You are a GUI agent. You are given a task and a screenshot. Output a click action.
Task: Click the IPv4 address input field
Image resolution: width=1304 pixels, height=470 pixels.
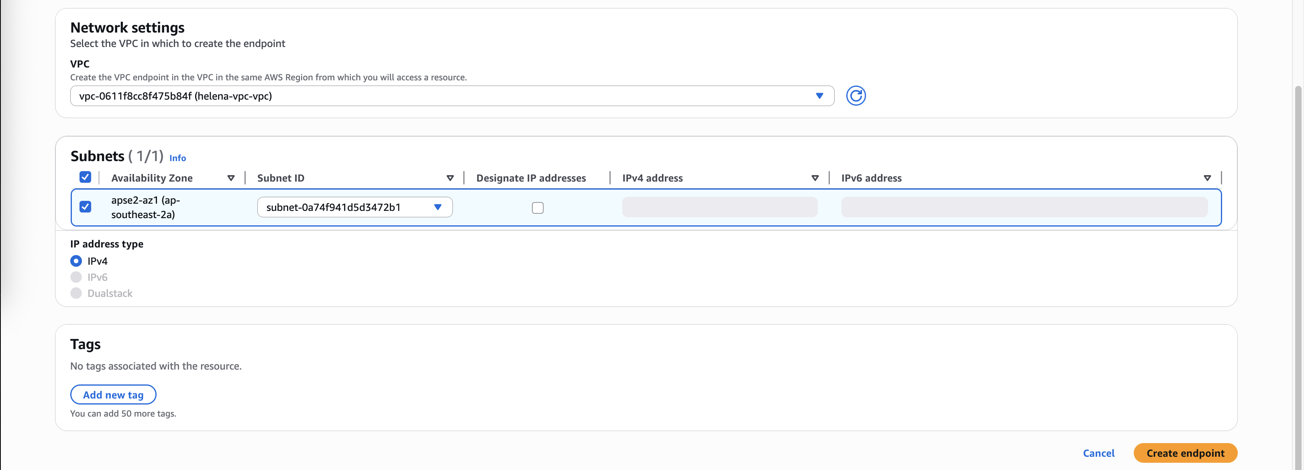719,207
